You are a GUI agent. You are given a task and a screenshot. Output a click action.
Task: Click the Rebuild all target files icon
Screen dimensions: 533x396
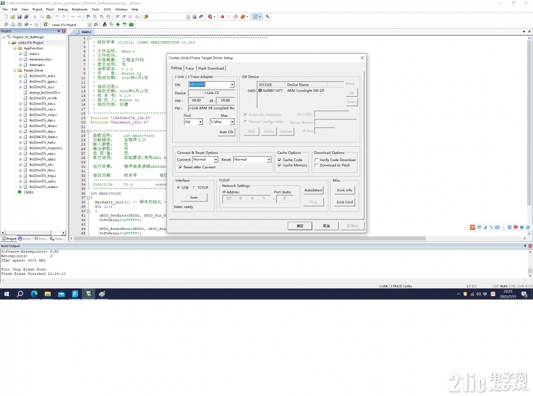point(20,24)
